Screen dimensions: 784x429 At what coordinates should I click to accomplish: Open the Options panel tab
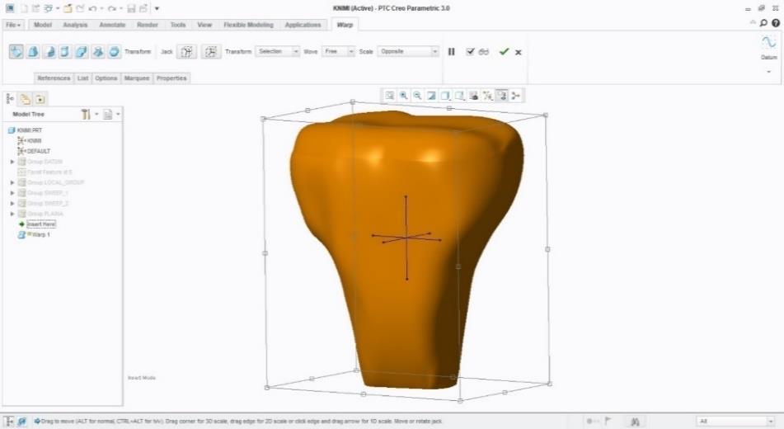[106, 78]
